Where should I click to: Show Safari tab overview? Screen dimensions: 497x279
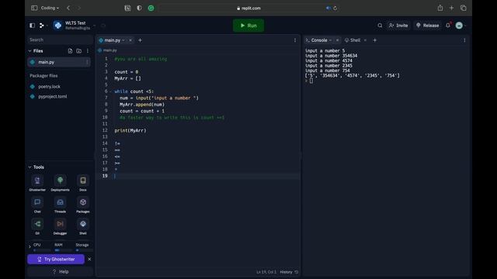463,8
